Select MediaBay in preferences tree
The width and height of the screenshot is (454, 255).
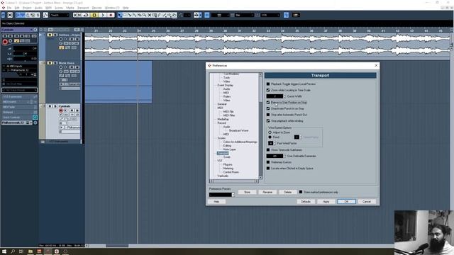[x=223, y=119]
